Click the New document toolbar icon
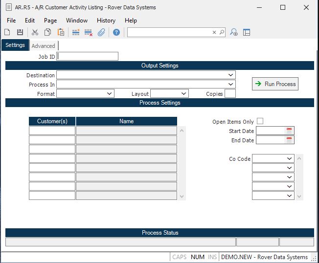 pyautogui.click(x=7, y=32)
